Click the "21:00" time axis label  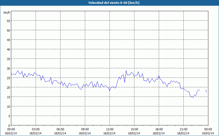click(x=183, y=129)
